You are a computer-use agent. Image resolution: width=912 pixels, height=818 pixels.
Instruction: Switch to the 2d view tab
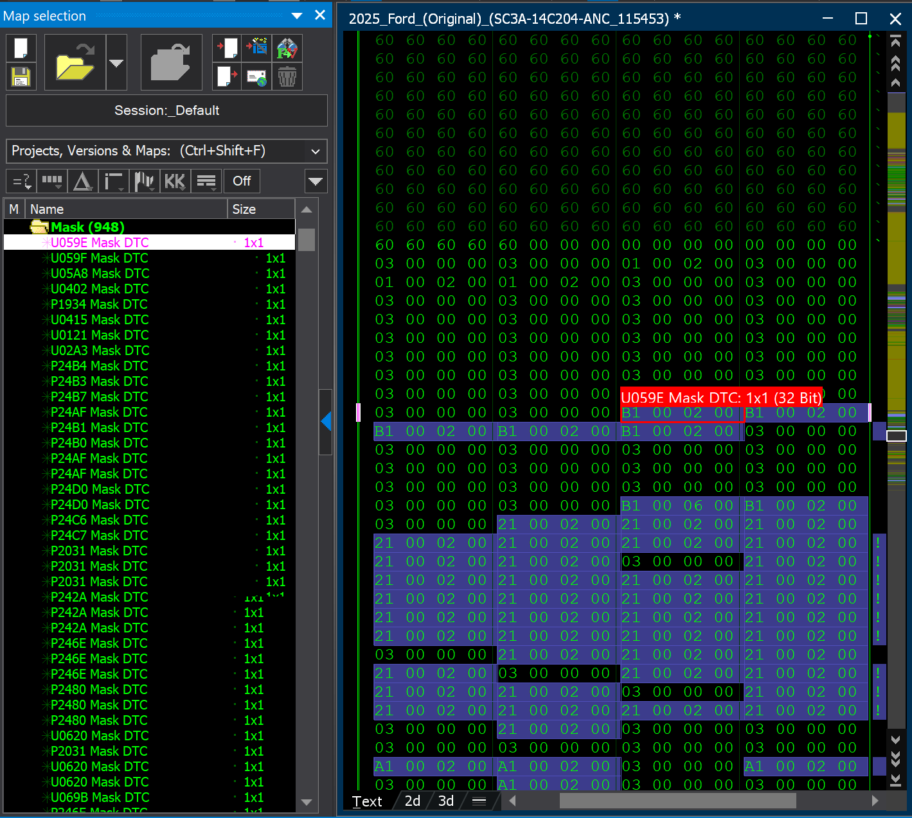tap(412, 801)
